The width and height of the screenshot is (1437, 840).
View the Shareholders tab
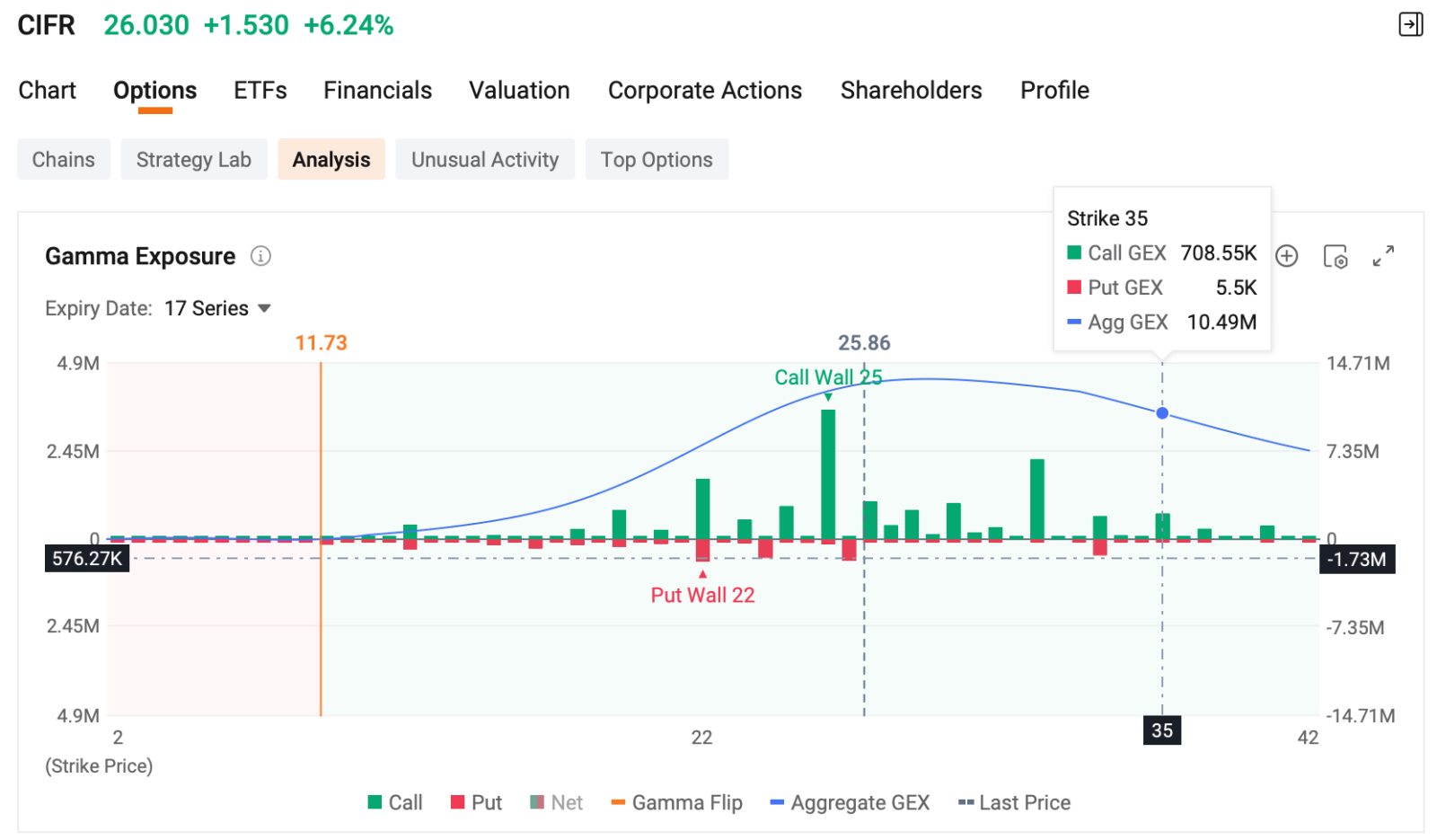[911, 90]
